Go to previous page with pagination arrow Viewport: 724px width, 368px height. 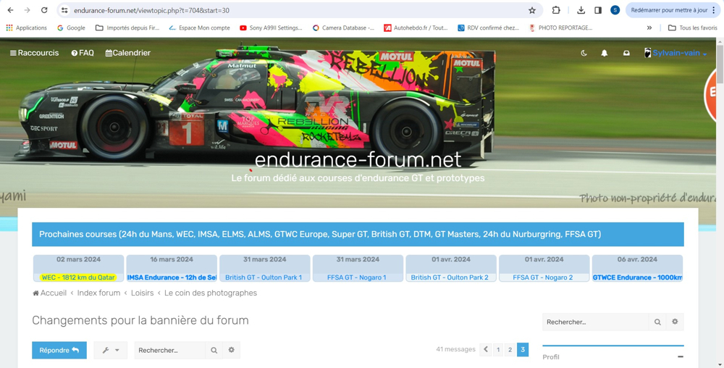coord(486,350)
